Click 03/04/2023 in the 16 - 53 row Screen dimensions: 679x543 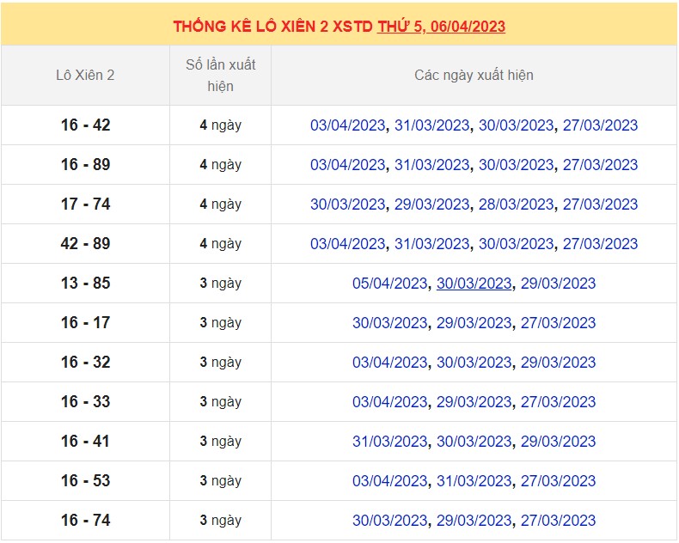(389, 481)
